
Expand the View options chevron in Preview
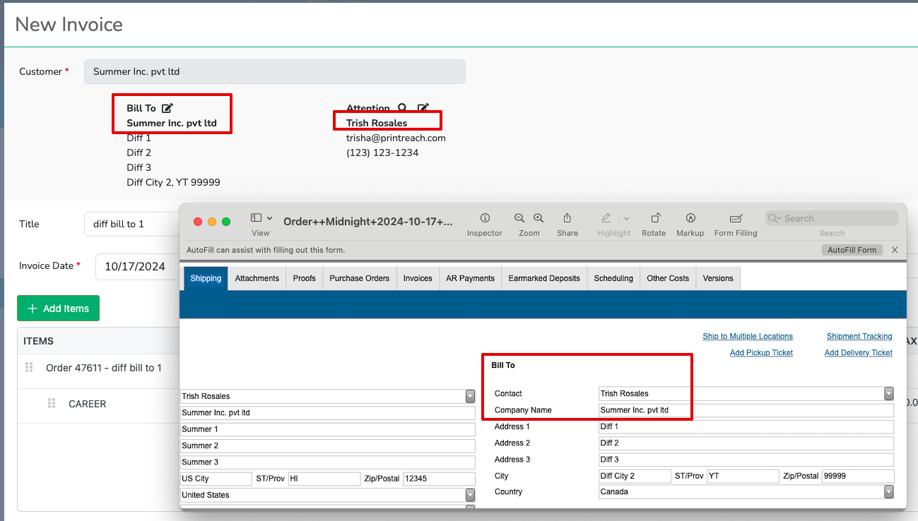click(270, 218)
